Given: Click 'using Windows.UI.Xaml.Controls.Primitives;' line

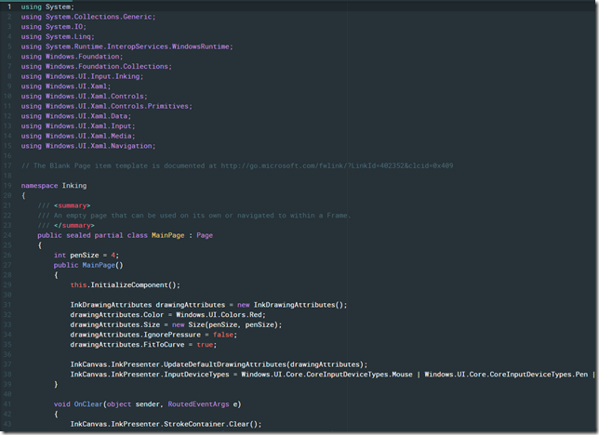Looking at the screenshot, I should (107, 106).
